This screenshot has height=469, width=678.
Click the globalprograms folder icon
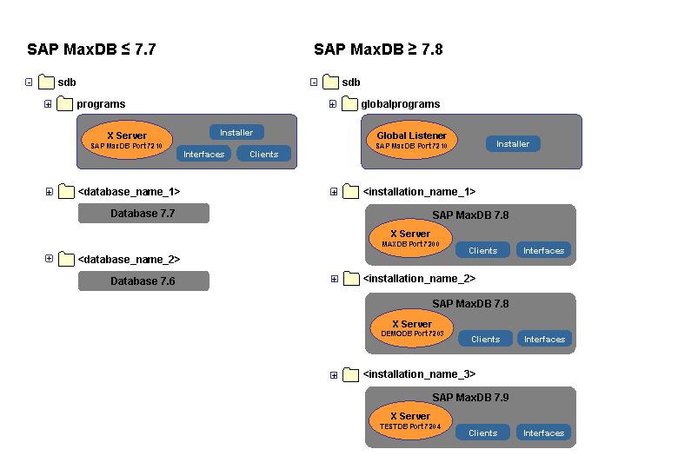349,104
